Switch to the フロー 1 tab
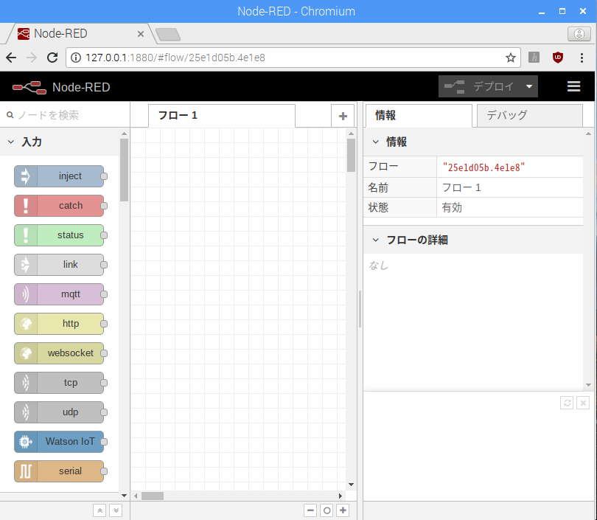 tap(222, 116)
